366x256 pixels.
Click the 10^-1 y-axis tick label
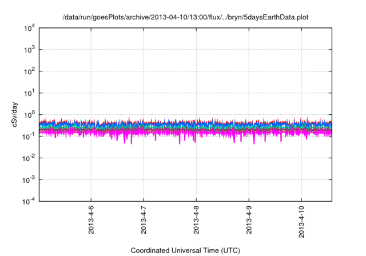click(29, 137)
